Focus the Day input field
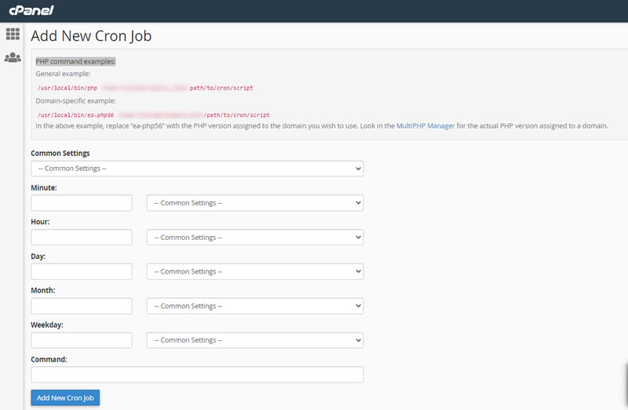The height and width of the screenshot is (410, 628). (x=82, y=271)
